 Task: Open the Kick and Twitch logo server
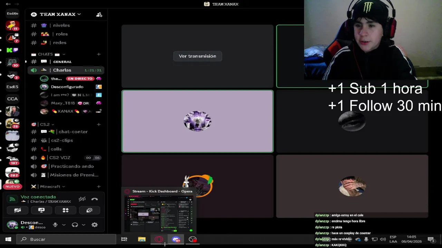pyautogui.click(x=12, y=50)
